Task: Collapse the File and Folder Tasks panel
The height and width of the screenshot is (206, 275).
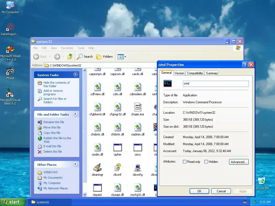Action: tap(75, 114)
